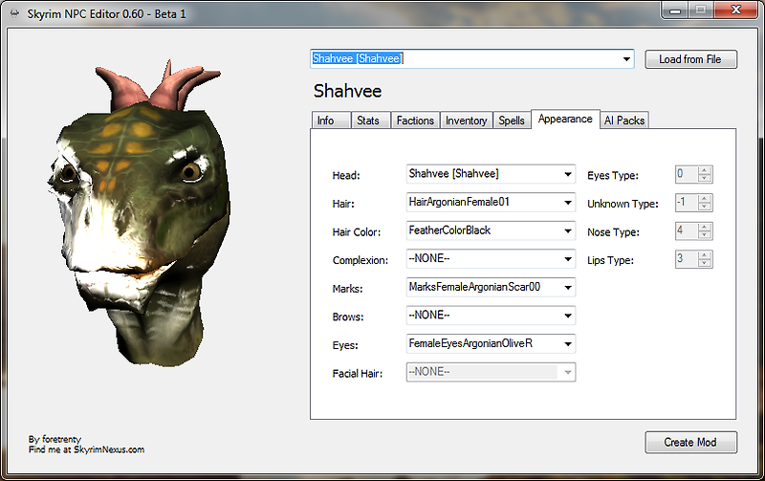Click the 'Hair Color:' label

(356, 232)
